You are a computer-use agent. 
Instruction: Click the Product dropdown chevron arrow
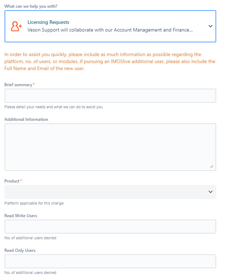210,192
